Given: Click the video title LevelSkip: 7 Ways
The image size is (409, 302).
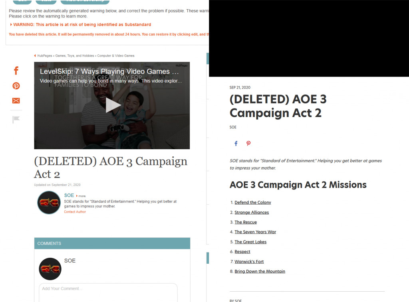Looking at the screenshot, I should click(109, 71).
